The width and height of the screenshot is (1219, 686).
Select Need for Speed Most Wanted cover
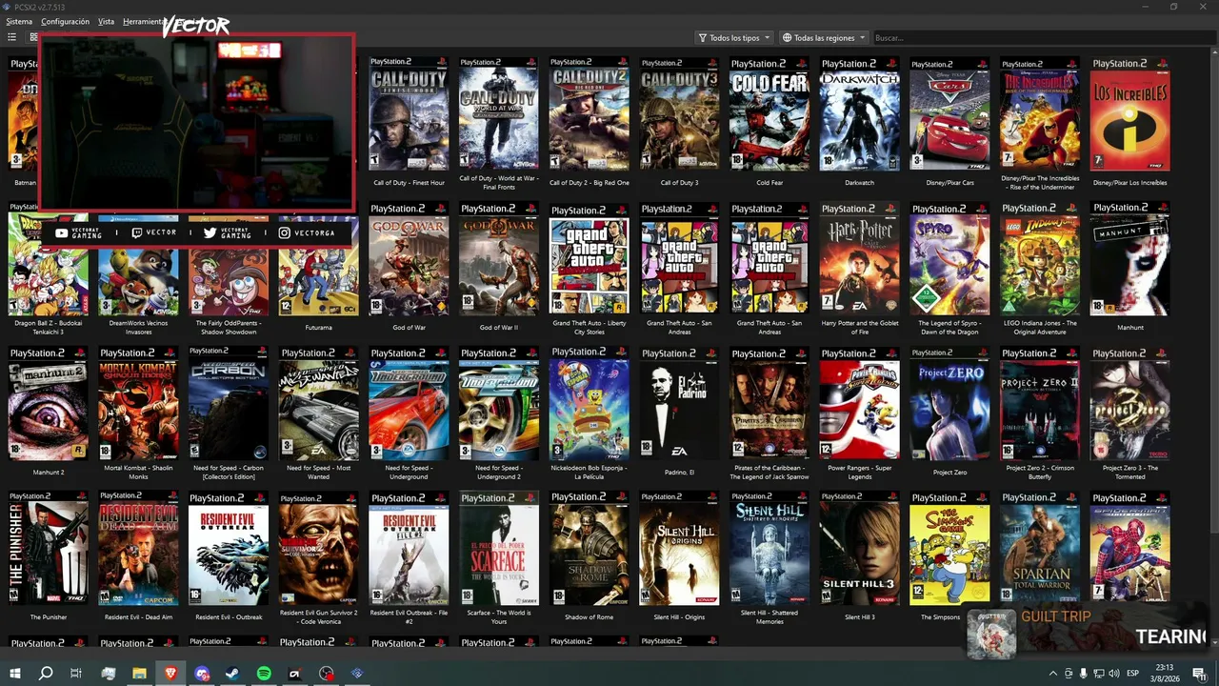click(318, 403)
